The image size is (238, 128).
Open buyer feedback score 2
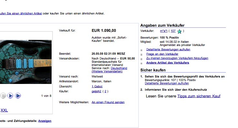[x=105, y=91]
